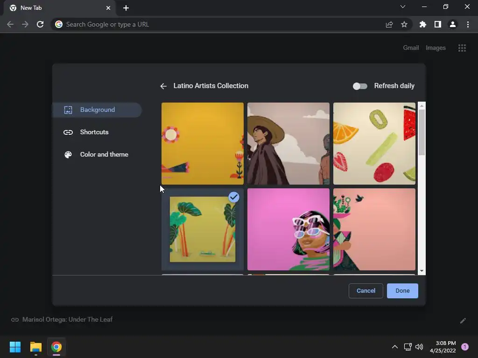The width and height of the screenshot is (478, 358).
Task: Choose the pink background with bird thumbnail
Action: click(x=374, y=229)
